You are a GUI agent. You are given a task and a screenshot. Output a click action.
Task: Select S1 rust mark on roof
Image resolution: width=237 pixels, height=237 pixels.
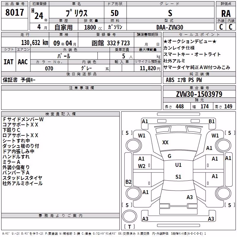178,177
